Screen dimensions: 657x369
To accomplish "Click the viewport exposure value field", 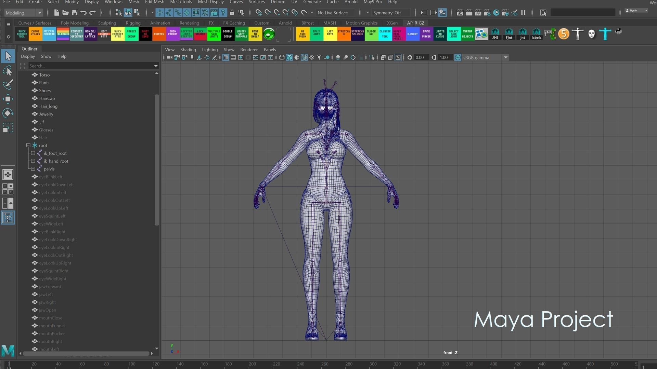I will point(421,57).
